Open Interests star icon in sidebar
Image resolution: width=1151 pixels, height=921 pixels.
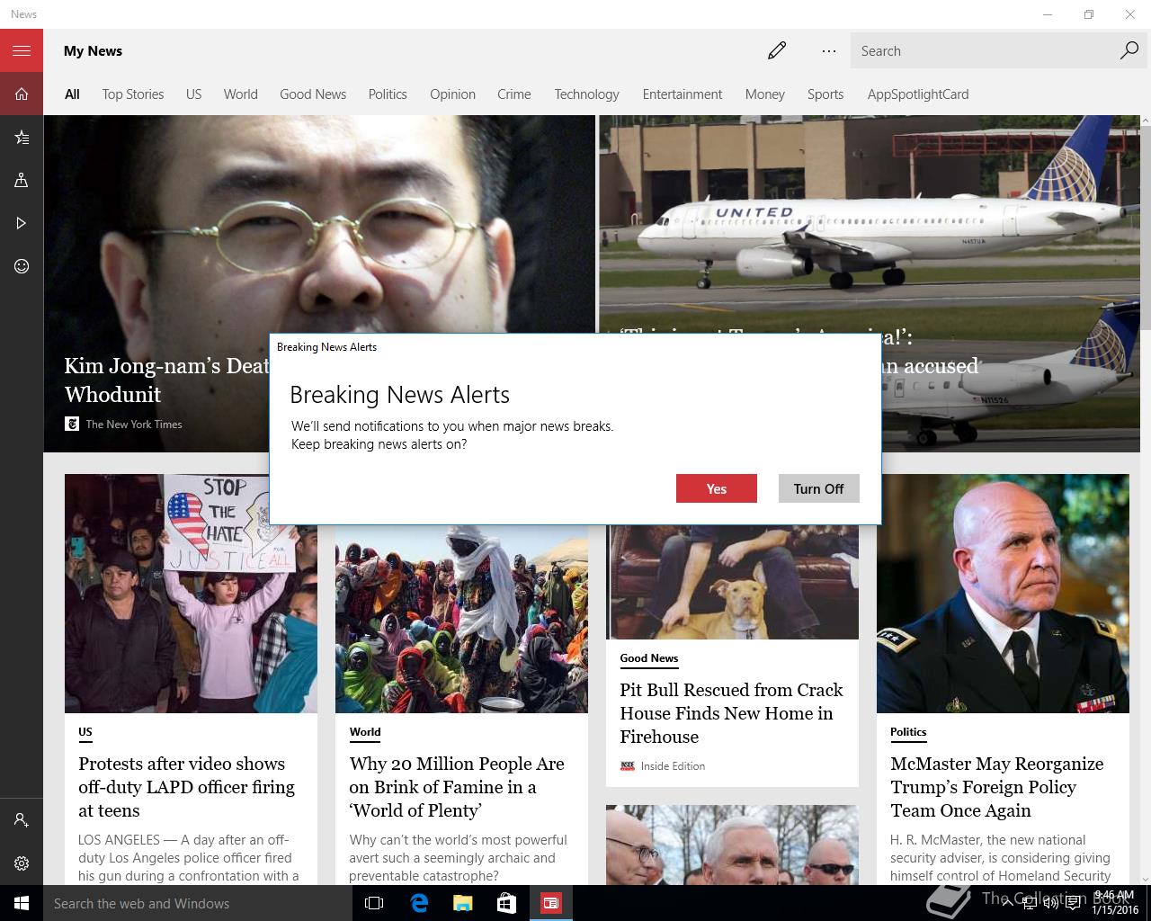click(22, 137)
